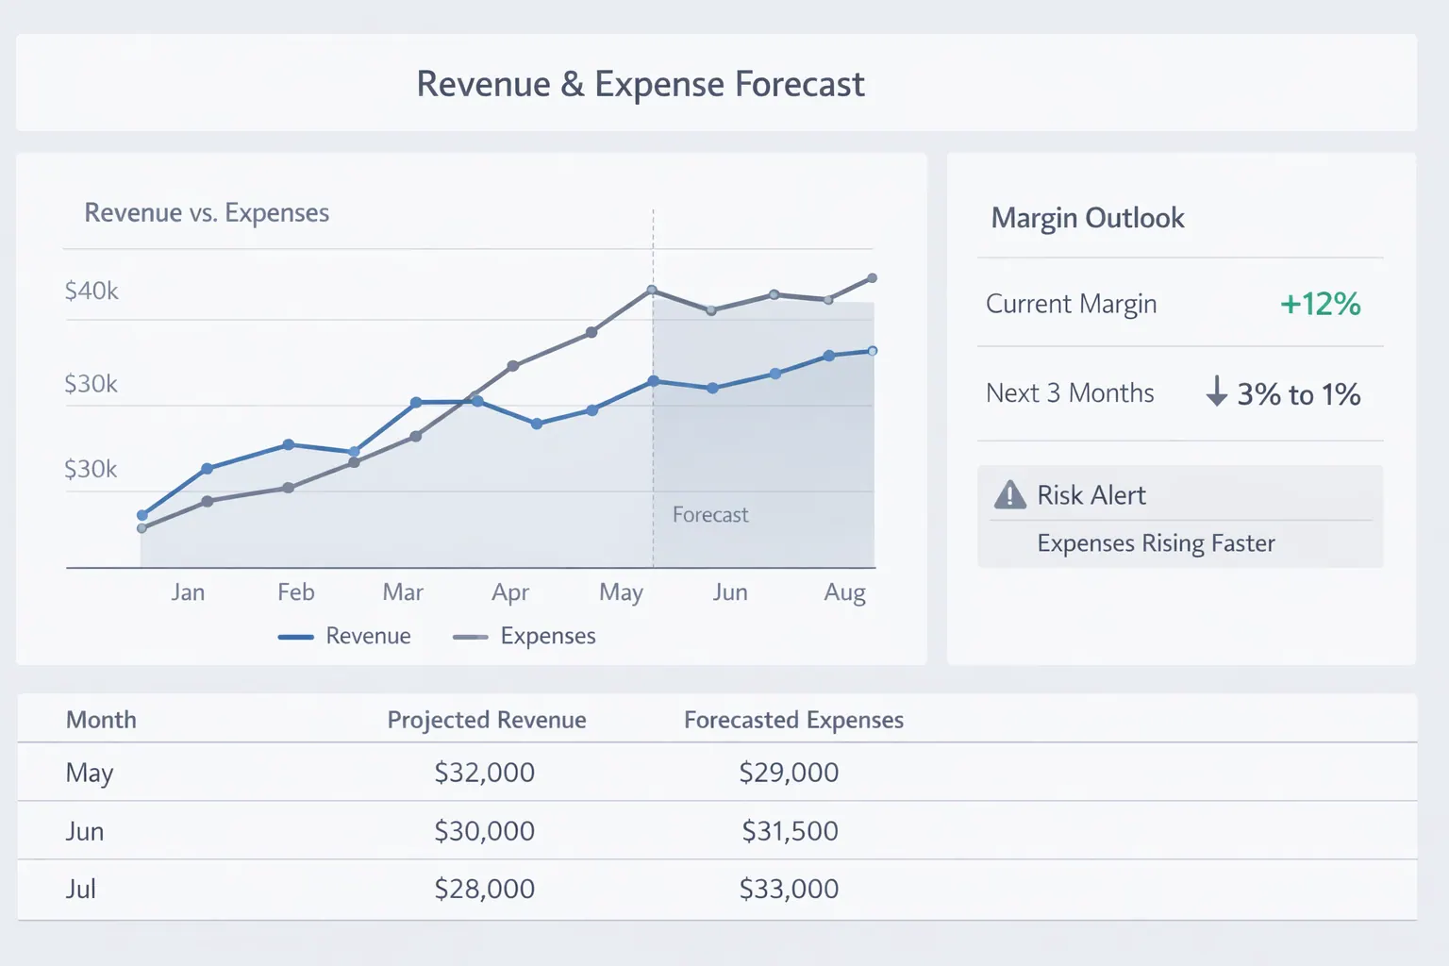
Task: Select the Jun row in the table
Action: pyautogui.click(x=85, y=831)
